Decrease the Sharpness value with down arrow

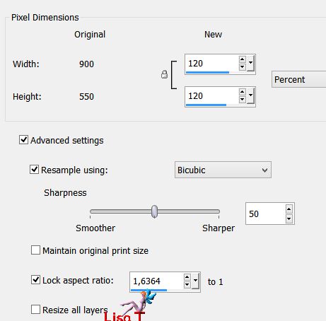[x=289, y=218]
